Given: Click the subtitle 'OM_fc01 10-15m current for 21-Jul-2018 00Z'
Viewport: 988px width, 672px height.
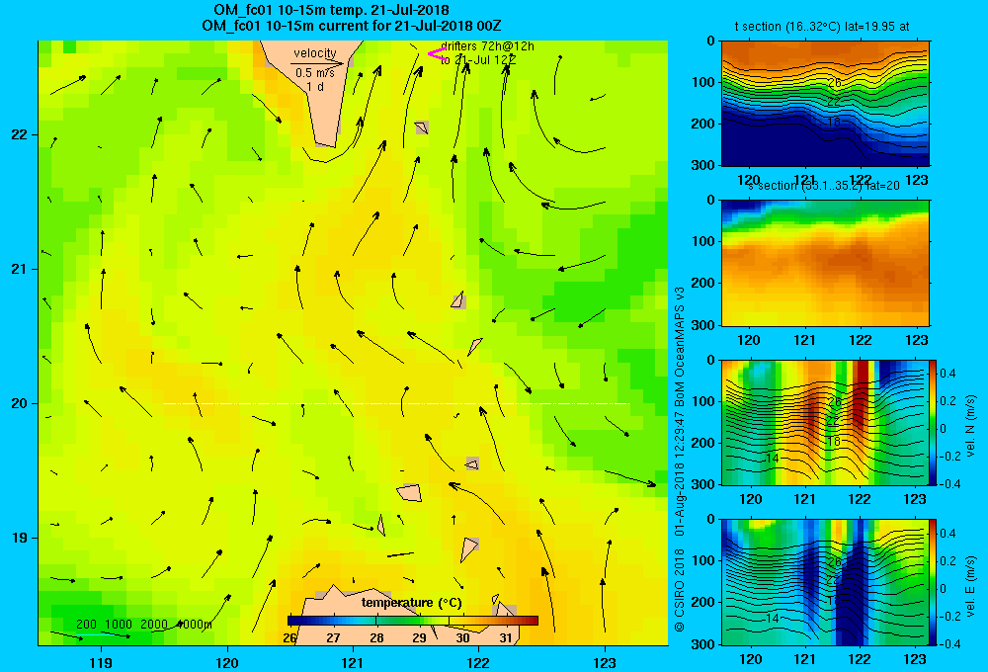Looking at the screenshot, I should [x=352, y=27].
